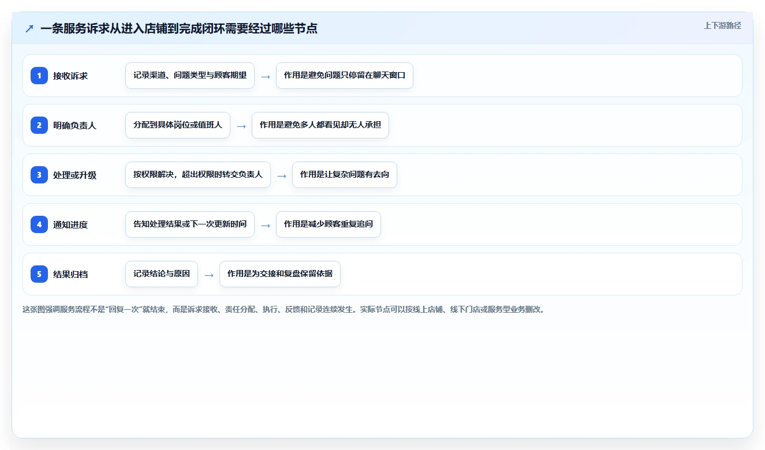Click the 上下游路径 label in header

pos(722,25)
